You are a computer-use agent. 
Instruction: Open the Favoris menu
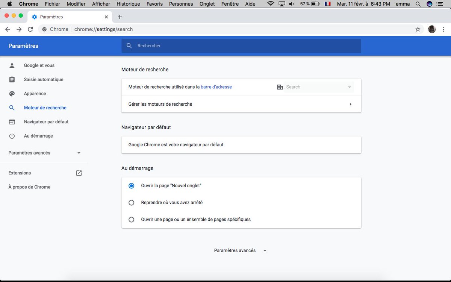[154, 4]
